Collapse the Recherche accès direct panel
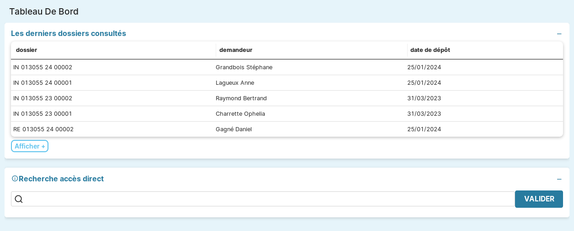The height and width of the screenshot is (231, 574). tap(559, 179)
